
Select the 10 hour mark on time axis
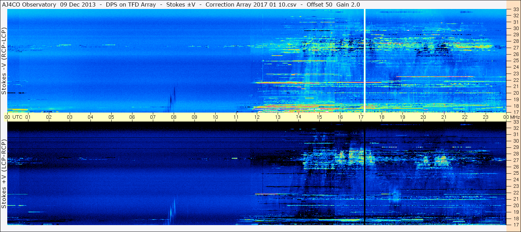[x=215, y=117]
